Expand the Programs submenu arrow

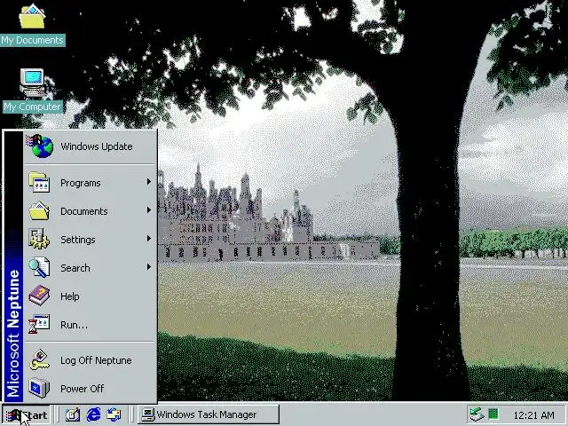coord(148,182)
